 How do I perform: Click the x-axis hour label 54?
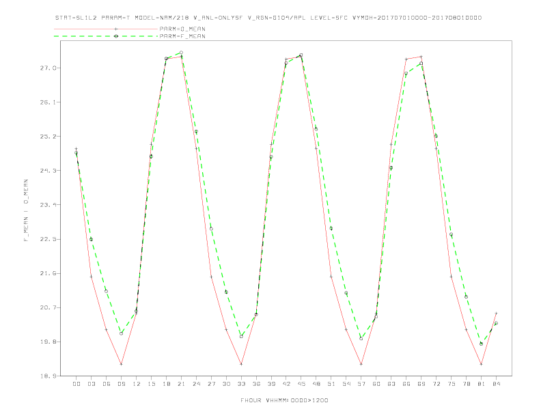coord(346,384)
